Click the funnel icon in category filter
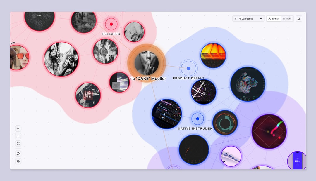The image size is (316, 181). point(236,19)
